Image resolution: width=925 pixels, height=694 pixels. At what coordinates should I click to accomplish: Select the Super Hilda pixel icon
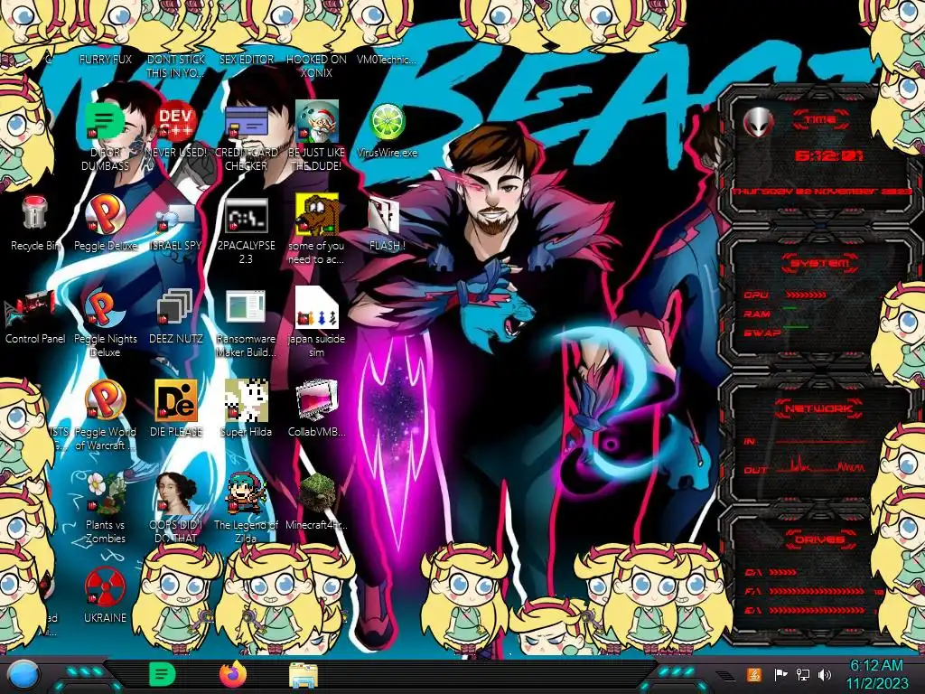pos(246,400)
